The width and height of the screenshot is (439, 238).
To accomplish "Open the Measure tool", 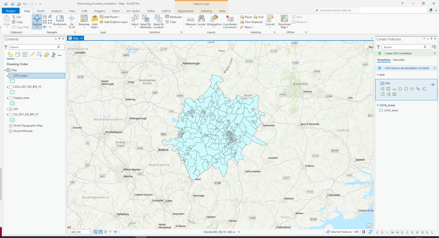I will [x=190, y=20].
